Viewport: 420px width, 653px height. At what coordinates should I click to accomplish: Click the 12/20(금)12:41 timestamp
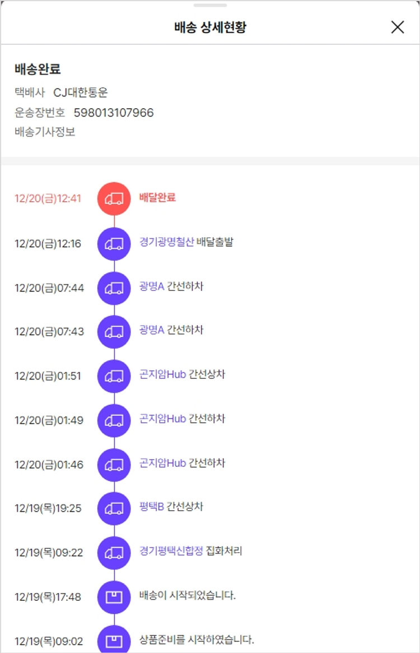(x=48, y=198)
